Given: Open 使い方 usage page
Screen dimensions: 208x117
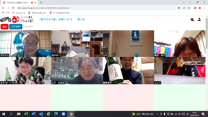Looking at the screenshot, I should pos(81,19).
